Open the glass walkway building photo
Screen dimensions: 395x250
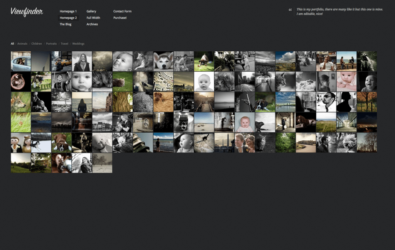347,122
